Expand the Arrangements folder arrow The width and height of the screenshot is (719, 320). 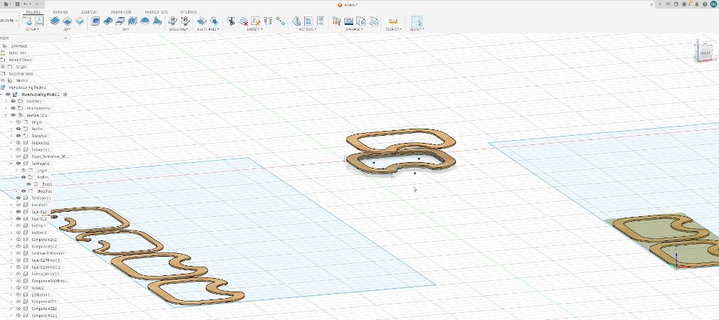click(x=6, y=108)
